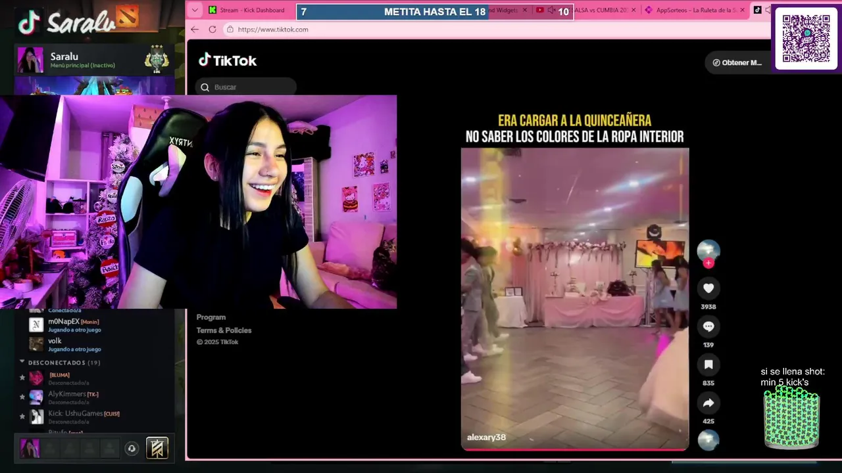Click Saralu's Menú principal status text
Image resolution: width=842 pixels, height=473 pixels.
click(82, 66)
